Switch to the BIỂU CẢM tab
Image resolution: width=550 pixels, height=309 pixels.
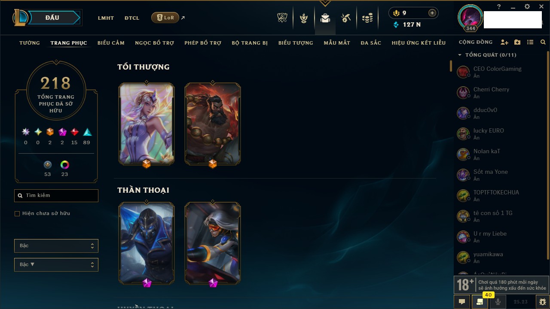pyautogui.click(x=111, y=43)
